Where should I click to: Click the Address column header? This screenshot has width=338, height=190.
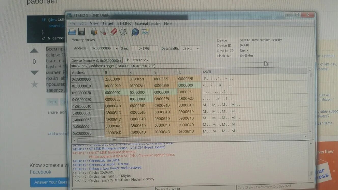87,72
